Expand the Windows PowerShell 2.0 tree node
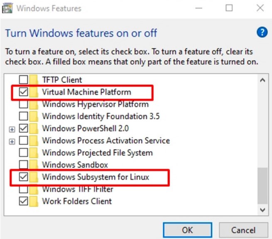The image size is (272, 239). (x=12, y=129)
